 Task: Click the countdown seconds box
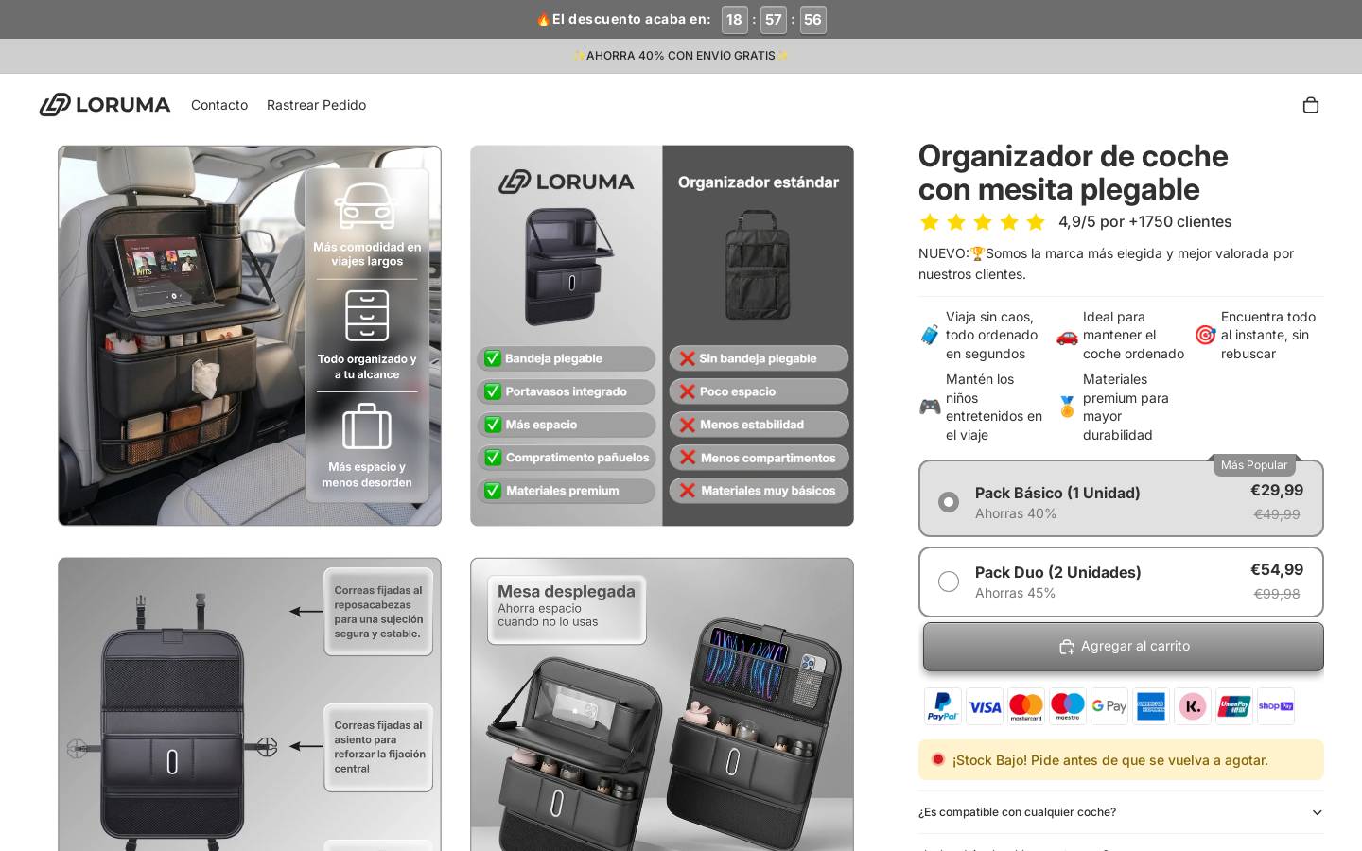812,20
